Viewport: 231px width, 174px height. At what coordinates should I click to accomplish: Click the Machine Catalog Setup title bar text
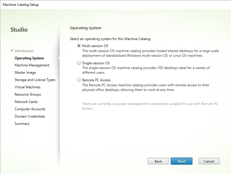pyautogui.click(x=21, y=5)
